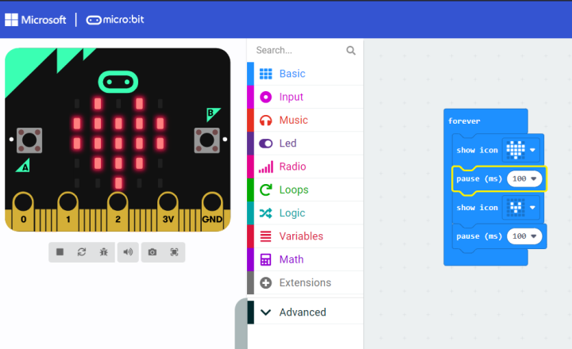Open the Basic blocks category
Screen dimensions: 572x349
[305, 74]
